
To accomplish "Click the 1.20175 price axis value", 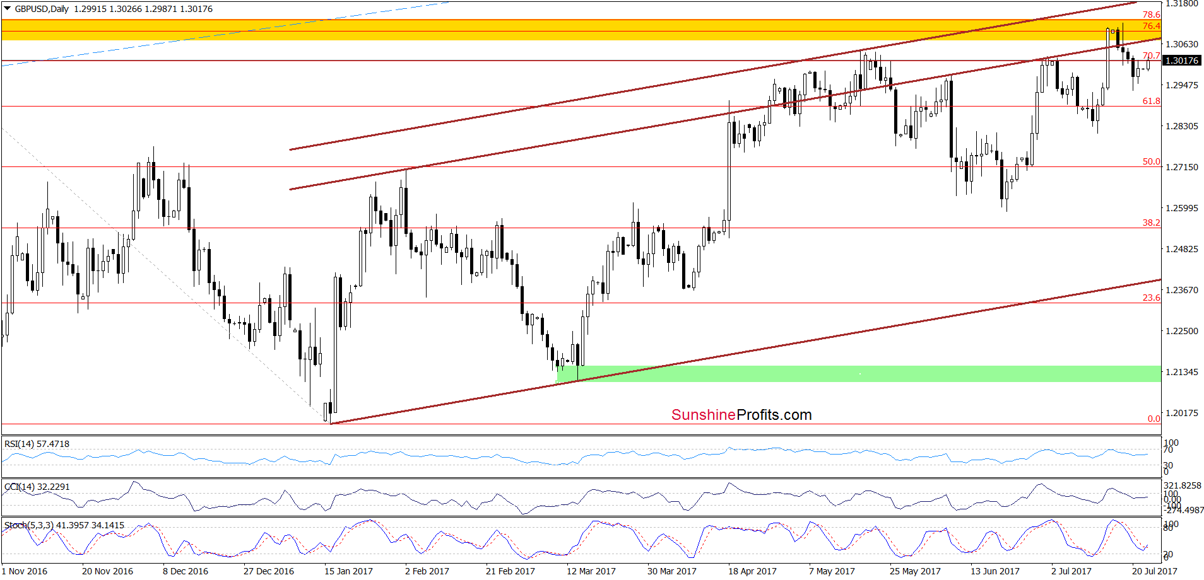I will click(x=1182, y=413).
